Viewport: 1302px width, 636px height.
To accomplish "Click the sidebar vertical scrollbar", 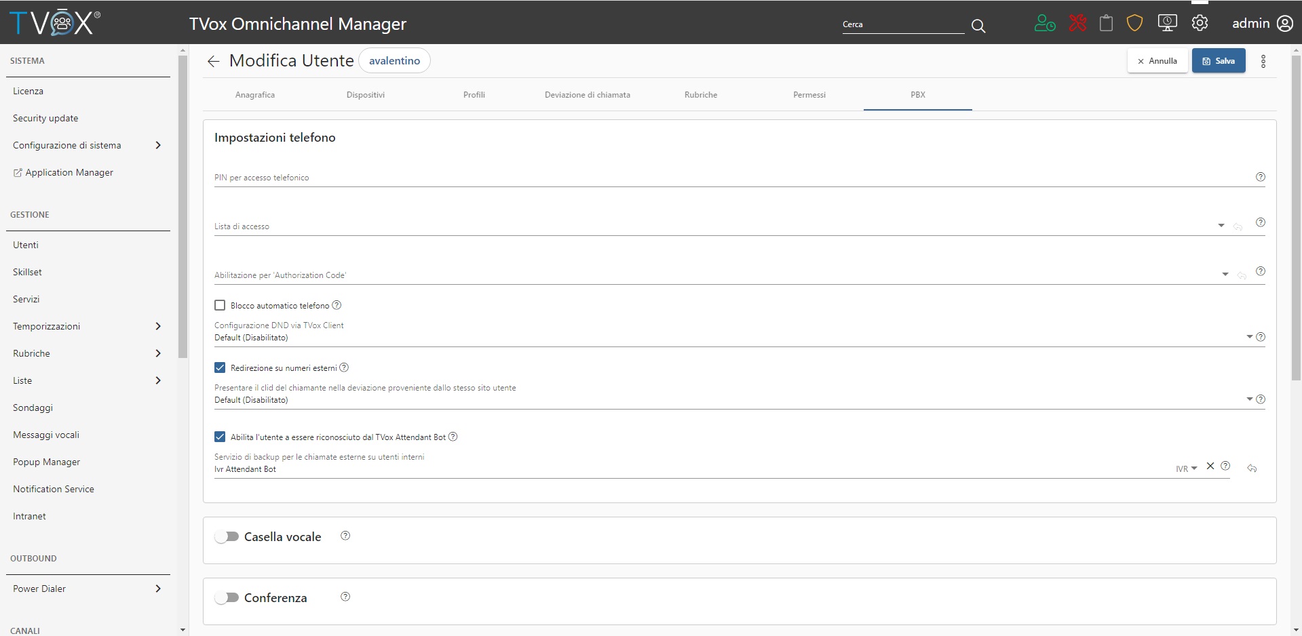I will 183,207.
